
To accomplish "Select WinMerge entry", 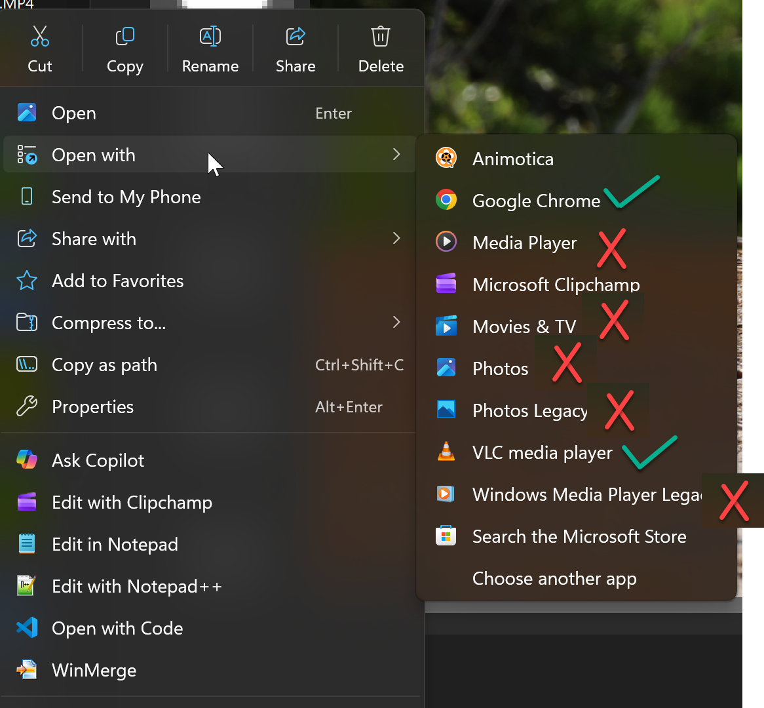I will coord(210,669).
